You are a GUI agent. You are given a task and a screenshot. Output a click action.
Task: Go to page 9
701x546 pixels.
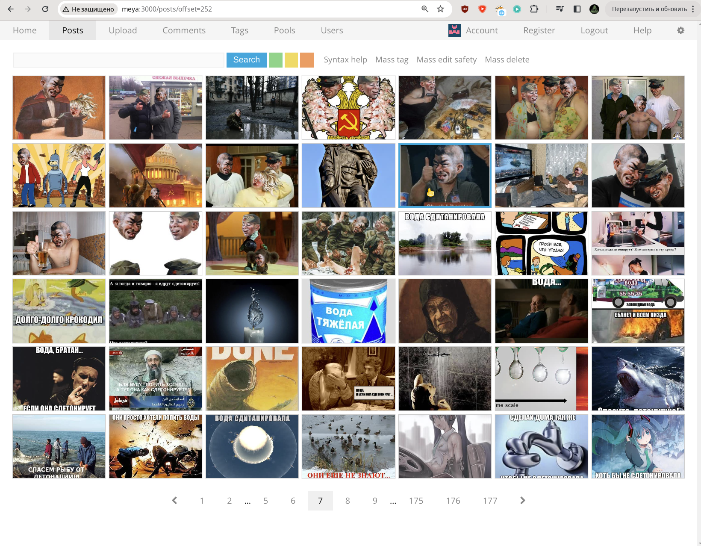375,501
